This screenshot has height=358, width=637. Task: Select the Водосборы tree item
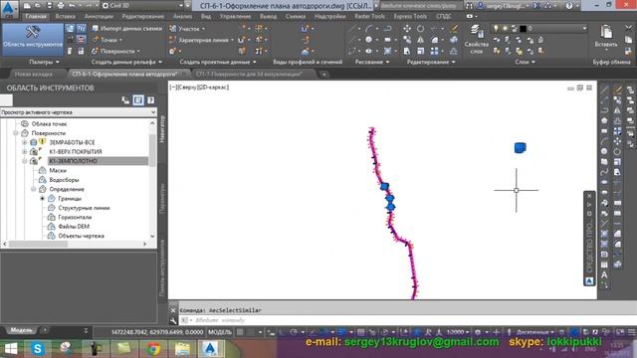point(64,180)
